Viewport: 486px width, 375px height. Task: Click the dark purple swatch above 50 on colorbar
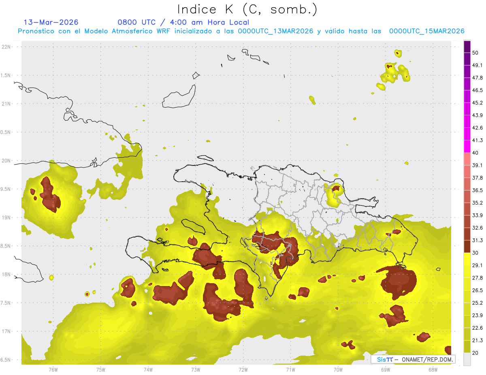click(x=467, y=47)
